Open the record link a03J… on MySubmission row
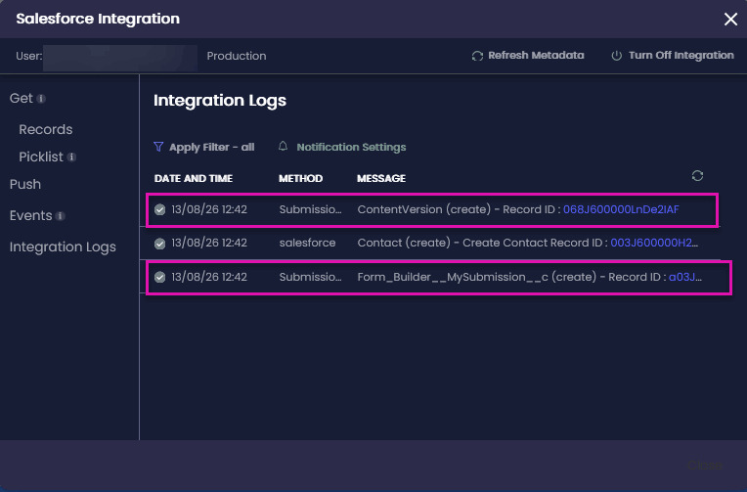The image size is (747, 492). (685, 277)
